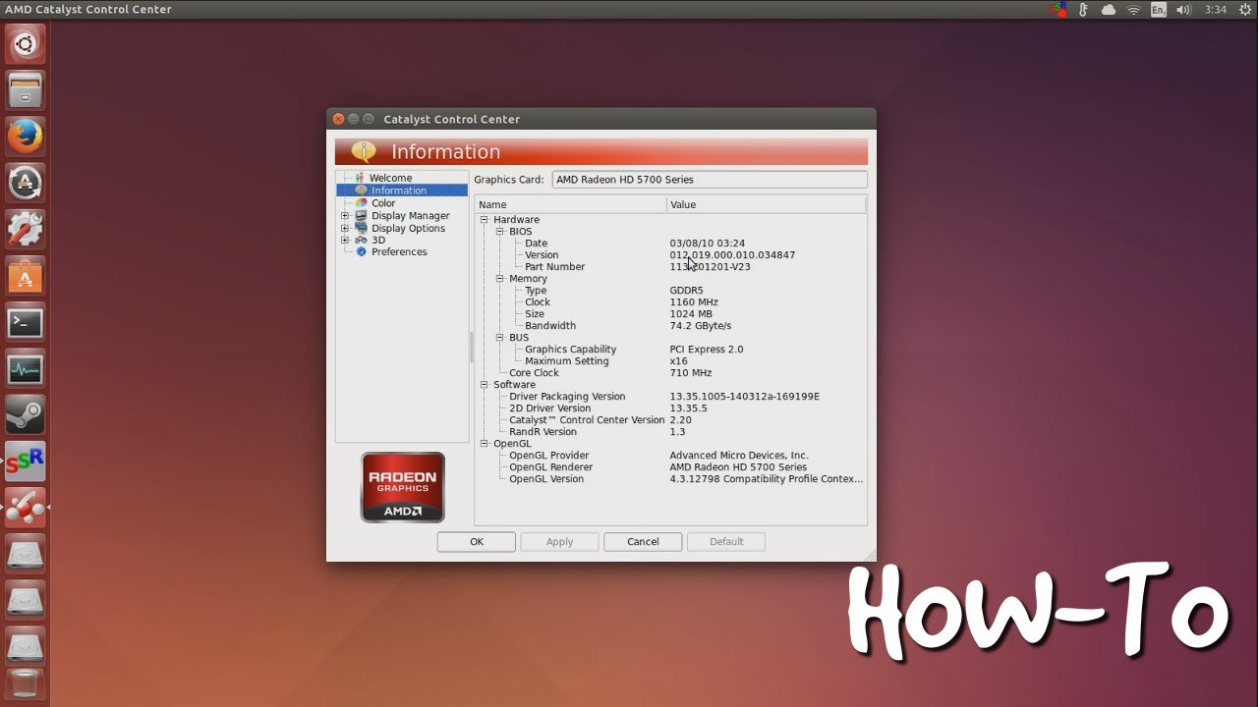
Task: Collapse the OpenGL section
Action: 485,444
